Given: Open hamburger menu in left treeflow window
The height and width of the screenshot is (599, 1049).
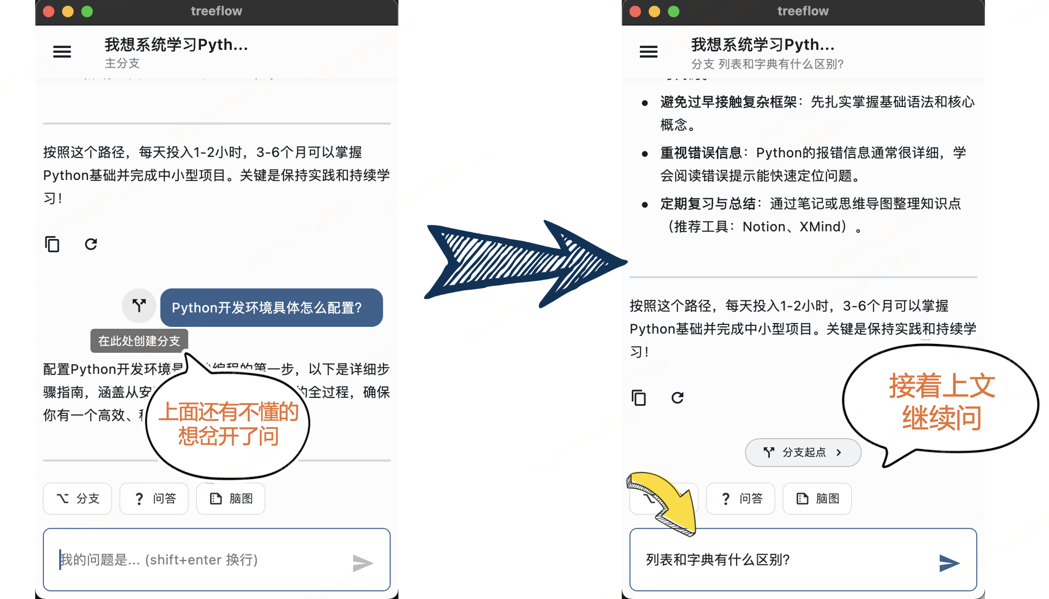Looking at the screenshot, I should pos(62,52).
